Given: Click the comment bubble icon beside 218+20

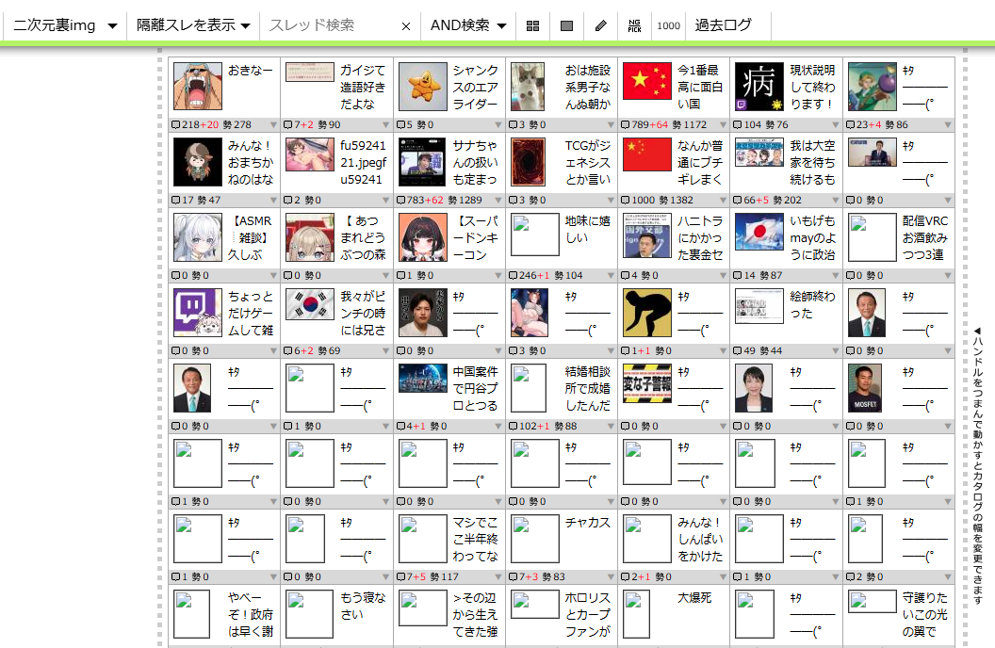Looking at the screenshot, I should pyautogui.click(x=176, y=124).
